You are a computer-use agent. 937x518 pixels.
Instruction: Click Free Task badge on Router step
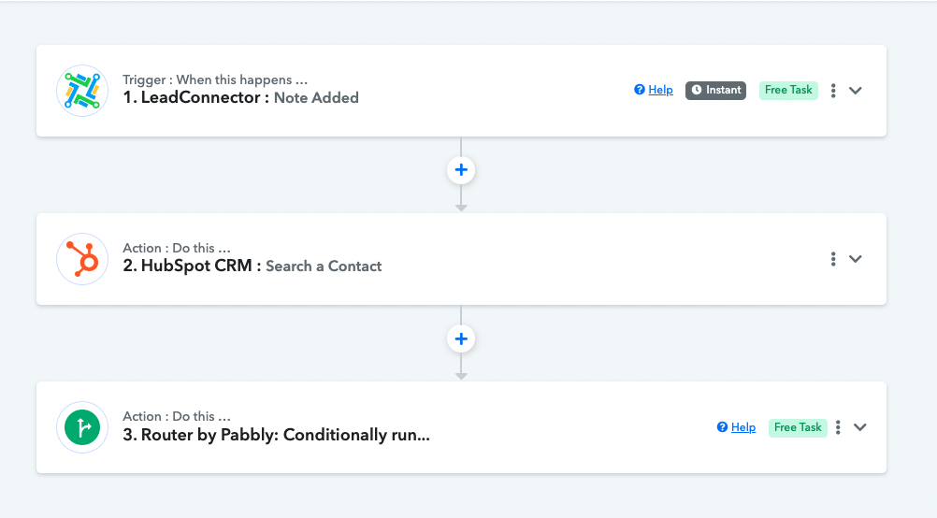(x=798, y=427)
